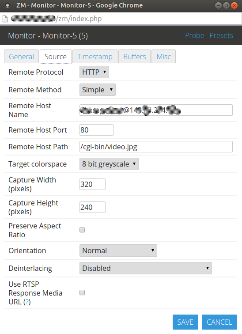Open the Timestamp tab
Image resolution: width=242 pixels, height=334 pixels.
[x=95, y=57]
